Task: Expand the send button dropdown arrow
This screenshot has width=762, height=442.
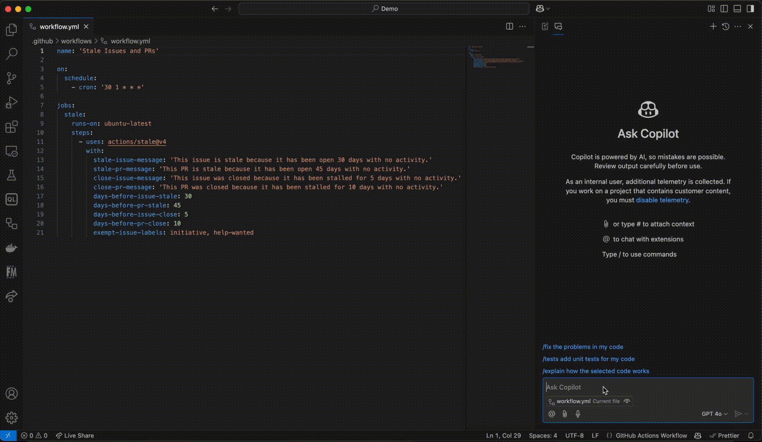Action: [747, 414]
